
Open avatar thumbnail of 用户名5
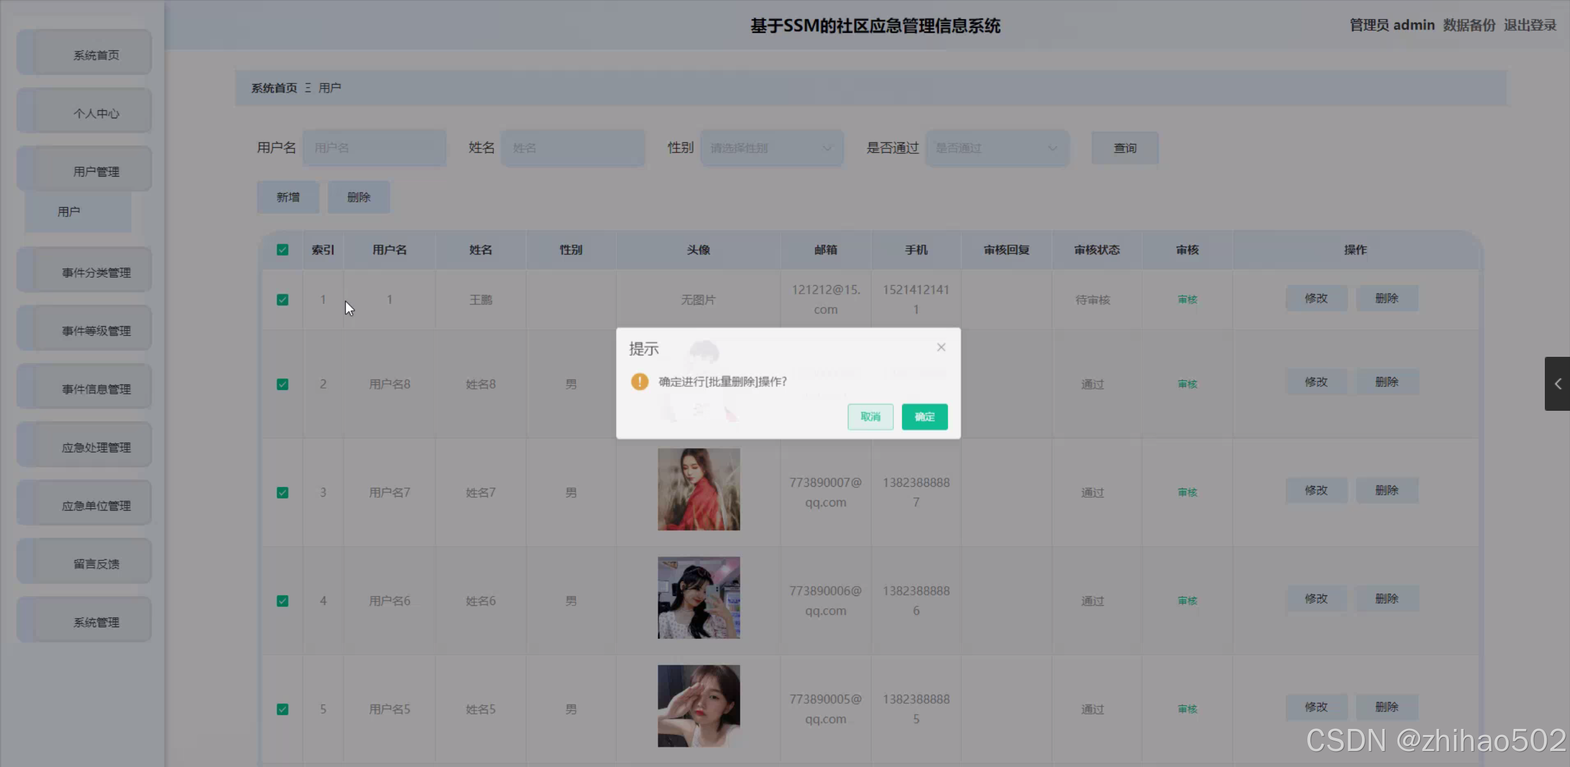click(x=698, y=706)
